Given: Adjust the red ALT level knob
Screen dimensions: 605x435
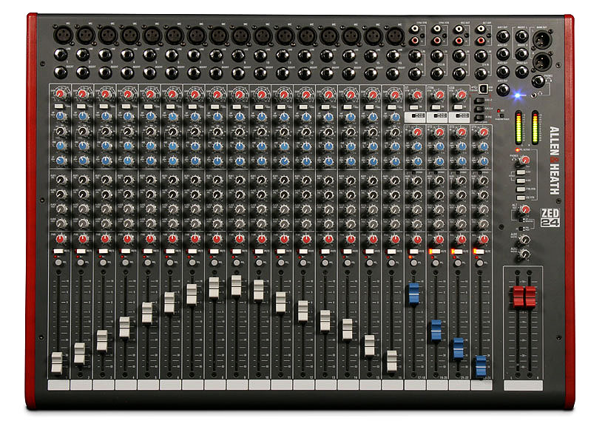Looking at the screenshot, I should click(x=525, y=209).
